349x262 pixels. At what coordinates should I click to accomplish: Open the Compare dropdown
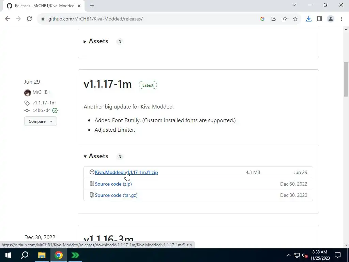click(x=41, y=121)
